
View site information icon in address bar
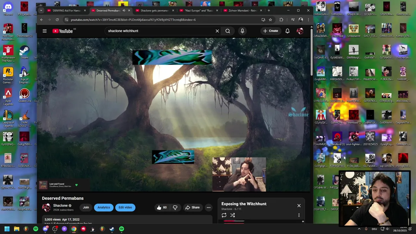tap(66, 19)
